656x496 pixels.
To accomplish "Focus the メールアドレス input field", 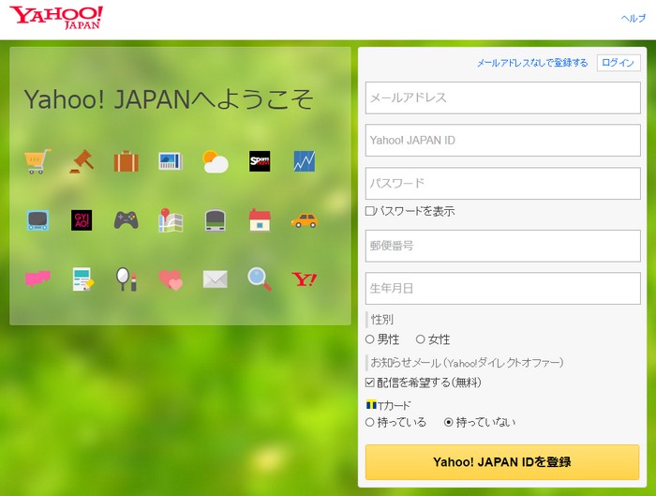I will [x=502, y=98].
